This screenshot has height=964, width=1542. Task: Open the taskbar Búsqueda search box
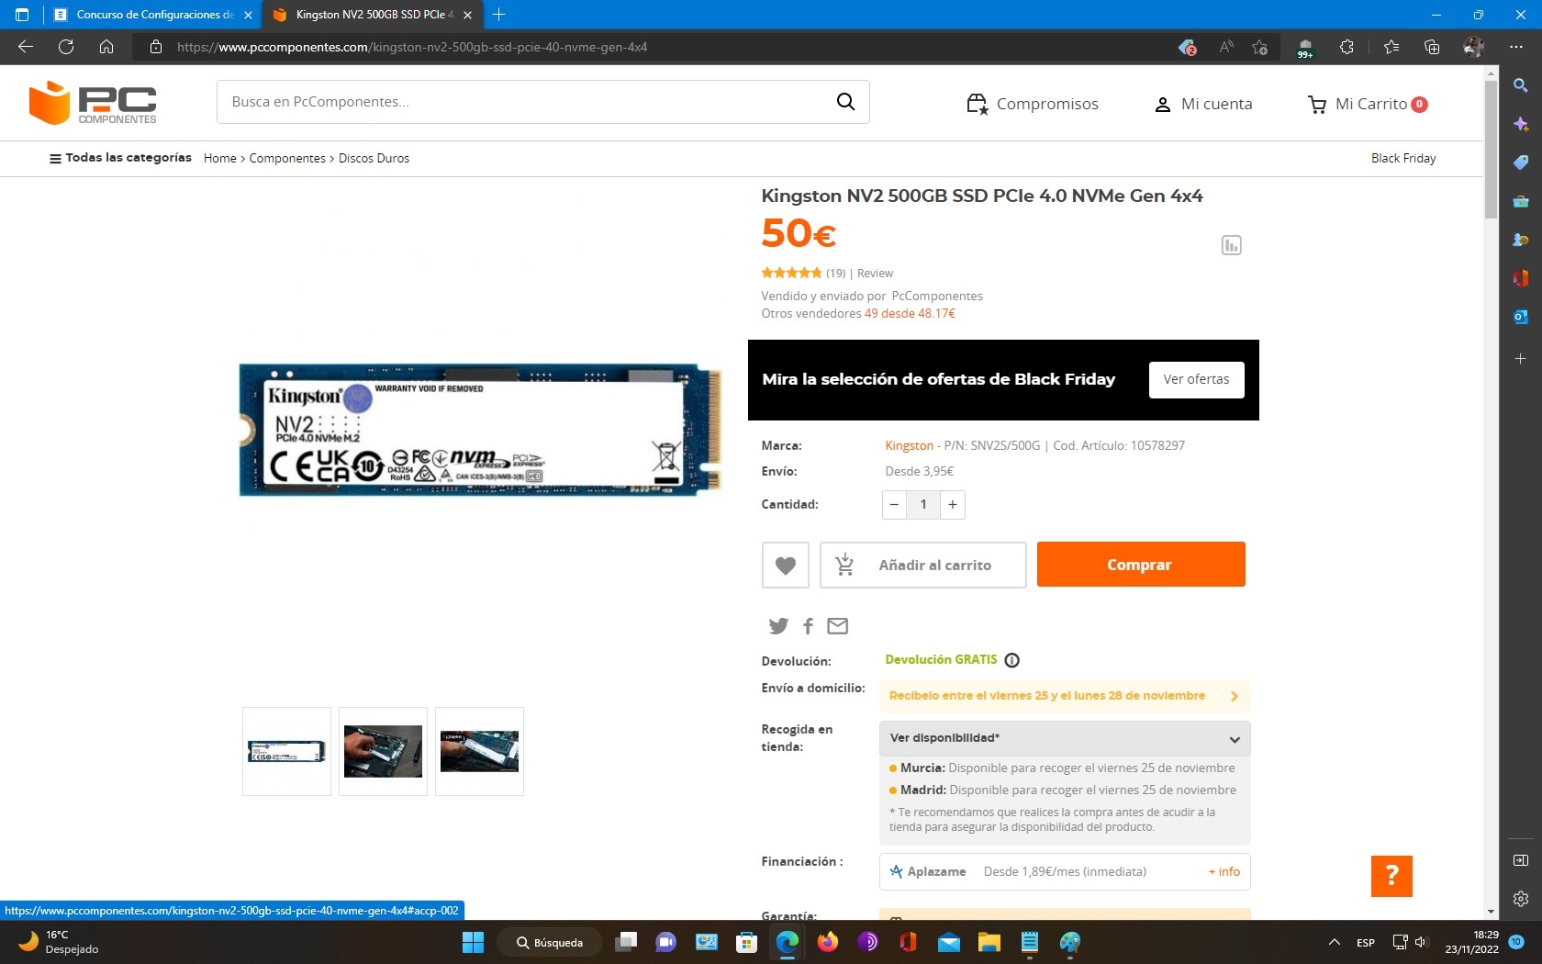pyautogui.click(x=550, y=942)
